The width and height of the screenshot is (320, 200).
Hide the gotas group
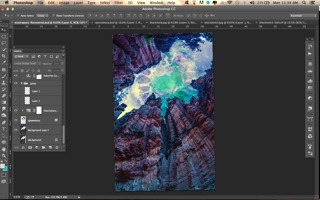click(16, 83)
